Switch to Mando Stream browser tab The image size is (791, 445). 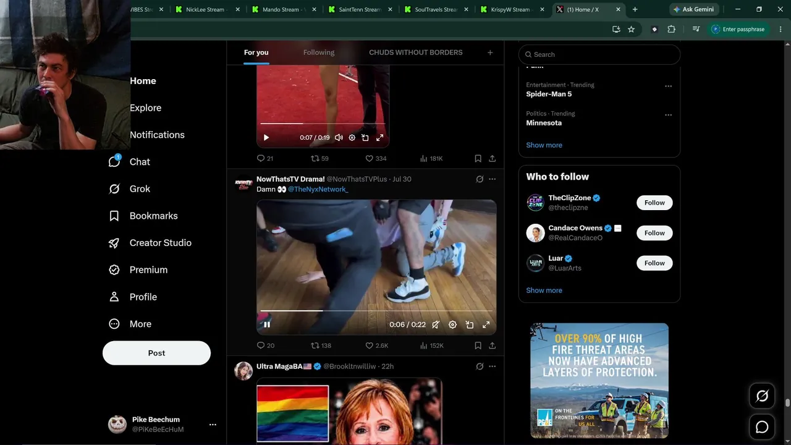[284, 9]
